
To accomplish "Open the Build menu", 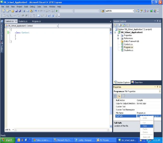I will [x=26, y=7].
